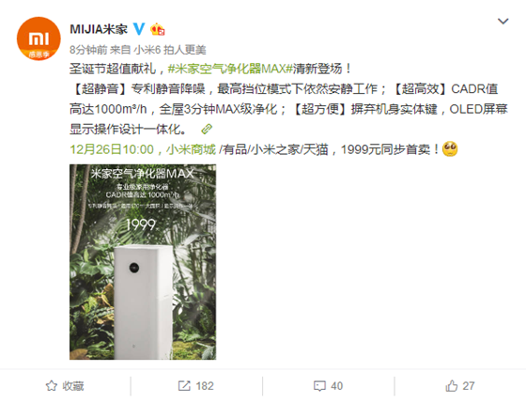
Task: Open hashtag #米家空气净化器MAX#
Action: pos(230,69)
